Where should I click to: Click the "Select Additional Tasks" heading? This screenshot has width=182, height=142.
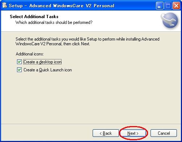pos(34,17)
